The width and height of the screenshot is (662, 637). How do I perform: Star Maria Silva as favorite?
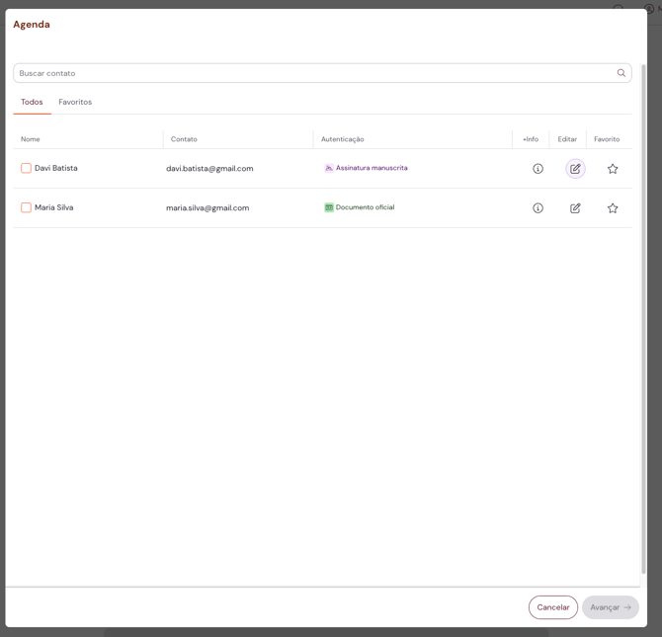613,208
